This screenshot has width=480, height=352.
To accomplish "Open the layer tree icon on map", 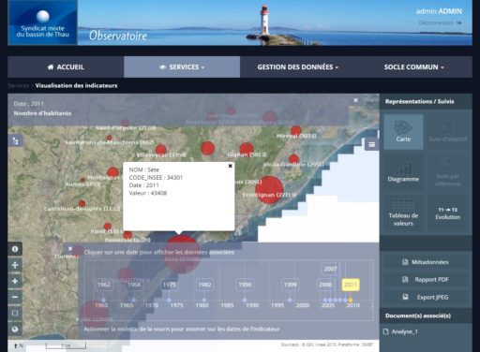I will pyautogui.click(x=15, y=141).
